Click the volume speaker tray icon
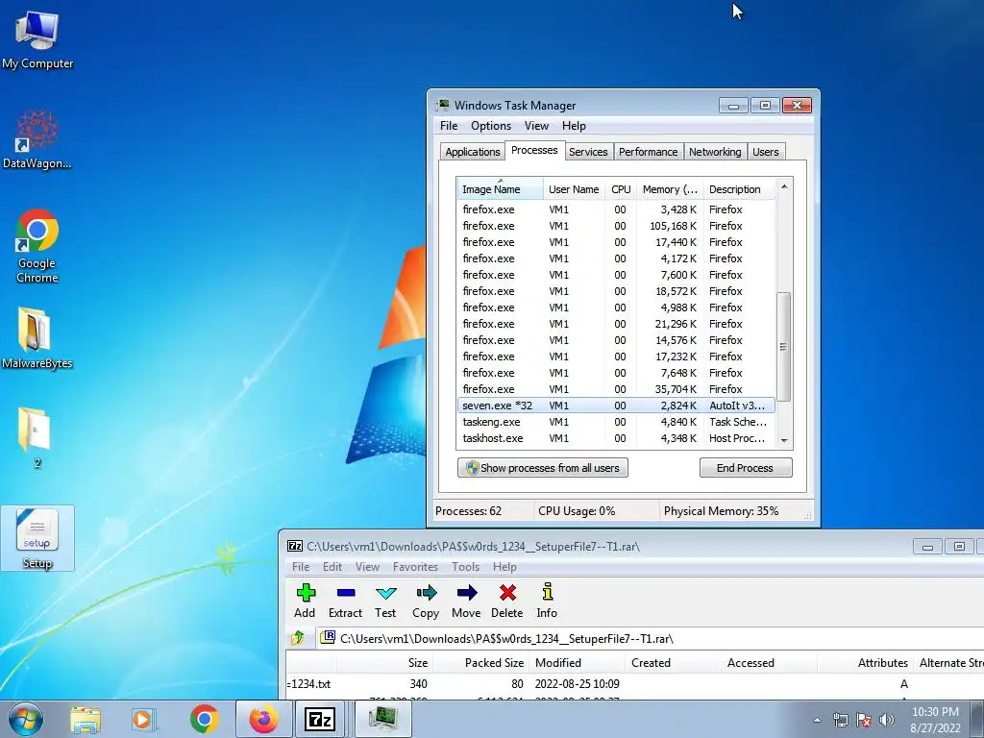This screenshot has width=984, height=738. point(887,720)
